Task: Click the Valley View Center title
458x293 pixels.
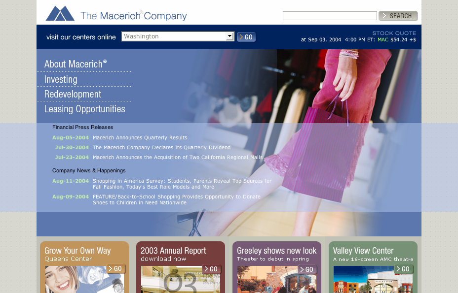Action: point(363,251)
